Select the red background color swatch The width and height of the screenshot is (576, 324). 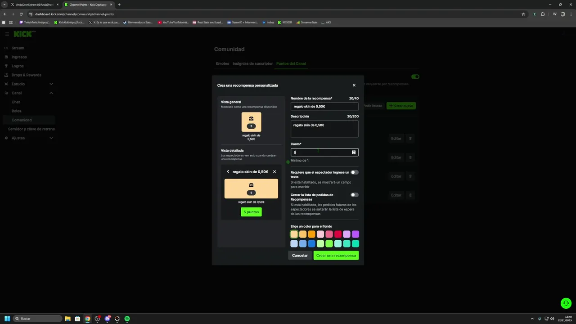coord(338,234)
